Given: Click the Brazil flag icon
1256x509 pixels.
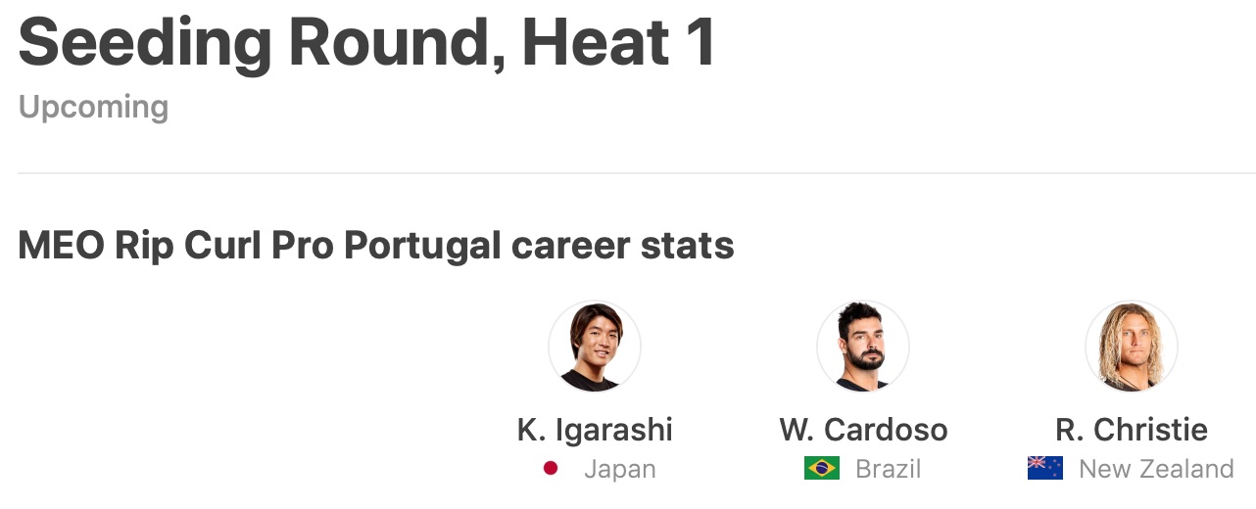Looking at the screenshot, I should coord(821,469).
